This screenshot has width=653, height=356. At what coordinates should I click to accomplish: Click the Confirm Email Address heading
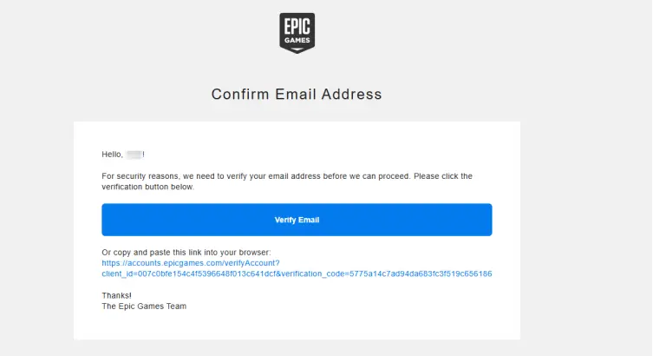297,95
